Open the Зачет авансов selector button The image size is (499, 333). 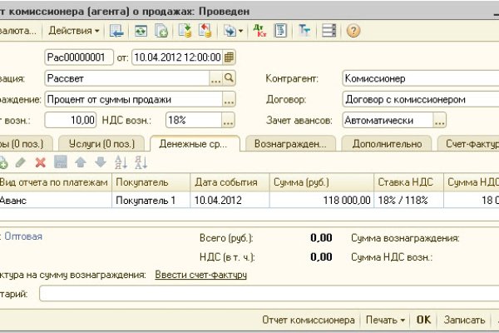[x=443, y=120]
